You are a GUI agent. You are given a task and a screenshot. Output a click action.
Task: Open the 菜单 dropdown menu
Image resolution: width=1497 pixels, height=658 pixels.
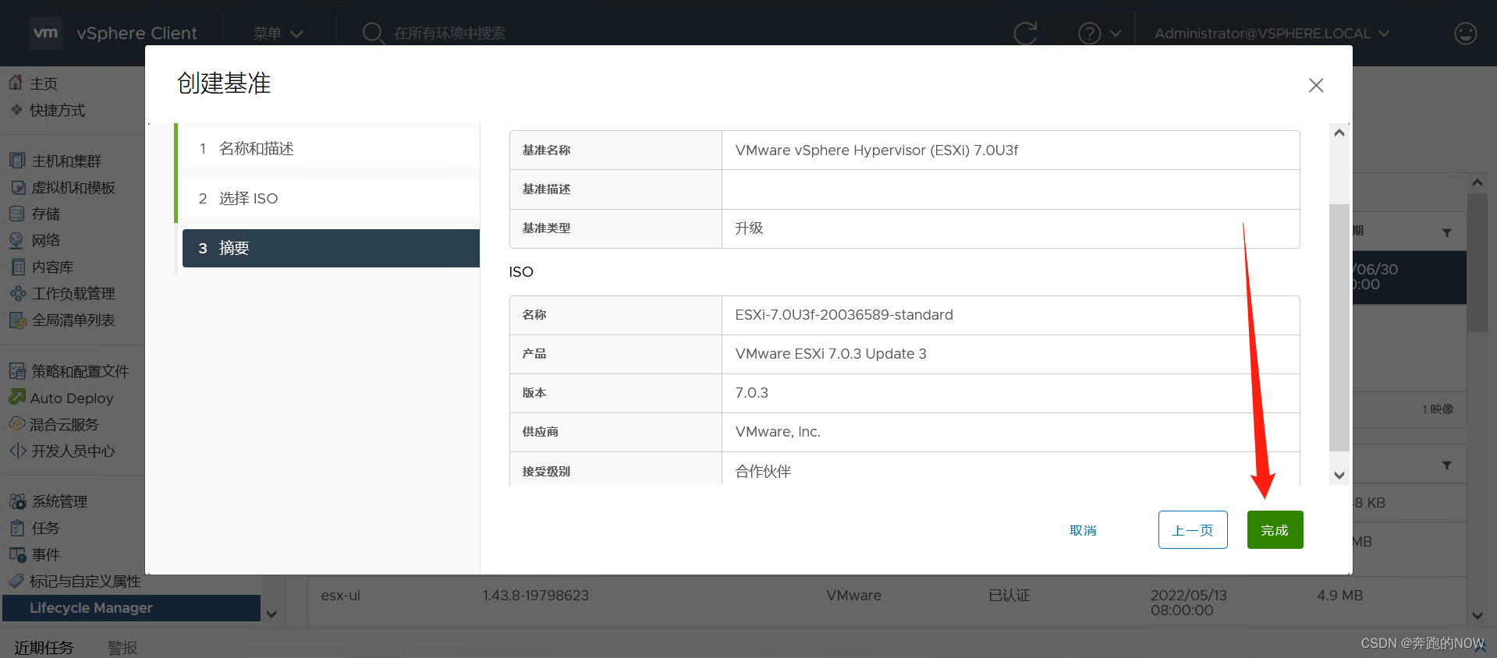pyautogui.click(x=278, y=34)
